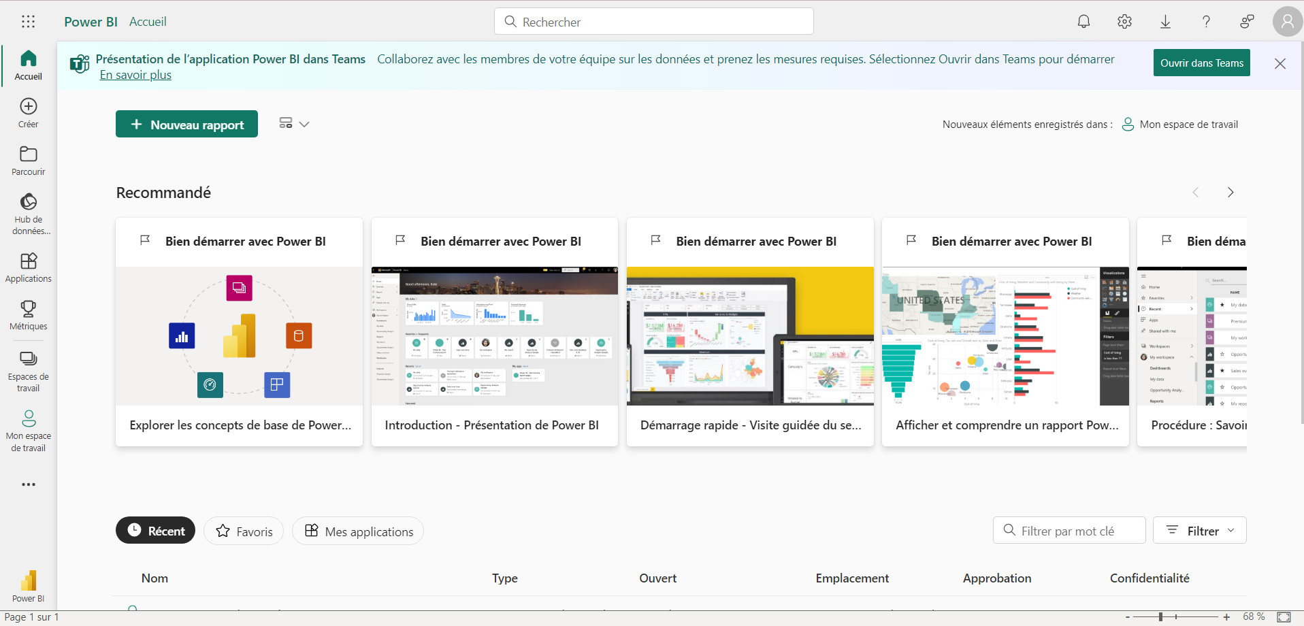Select the Mes applications tab
This screenshot has height=626, width=1304.
(x=358, y=531)
